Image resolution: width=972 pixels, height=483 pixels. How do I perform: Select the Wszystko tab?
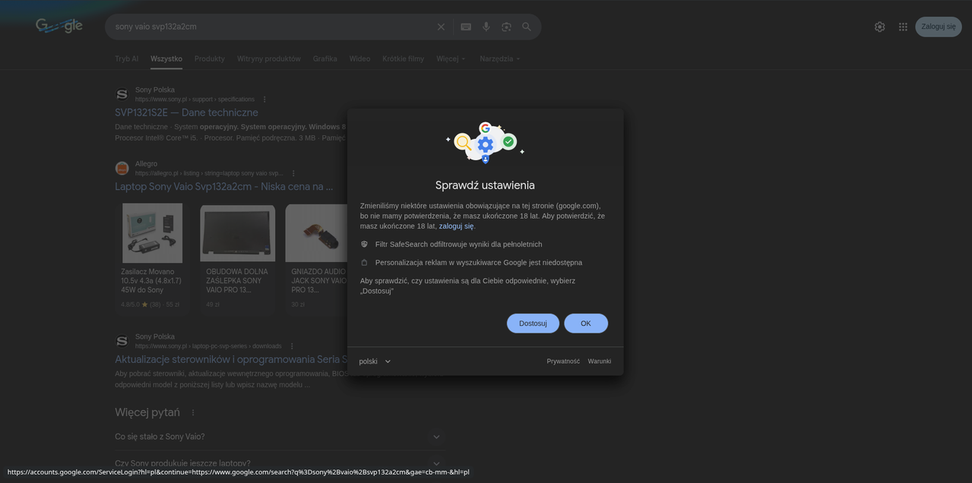[166, 58]
